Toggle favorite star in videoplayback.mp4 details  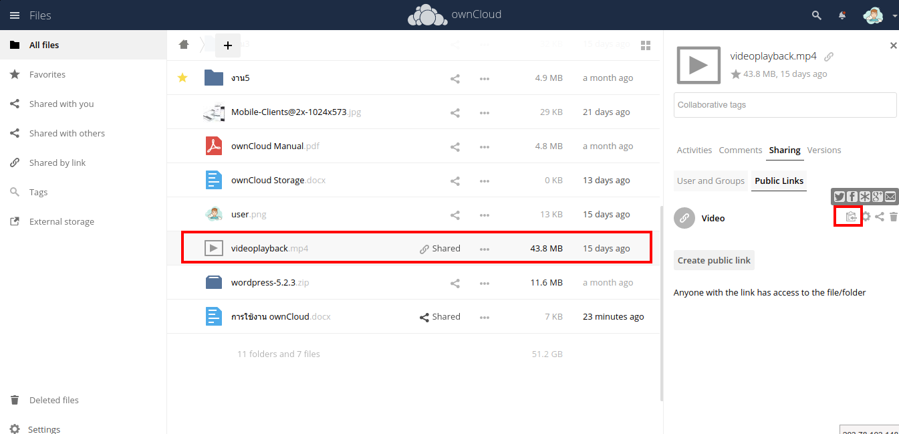[x=736, y=74]
